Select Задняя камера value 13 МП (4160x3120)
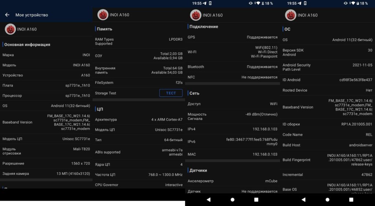The height and width of the screenshot is (206, 375). coord(73,173)
